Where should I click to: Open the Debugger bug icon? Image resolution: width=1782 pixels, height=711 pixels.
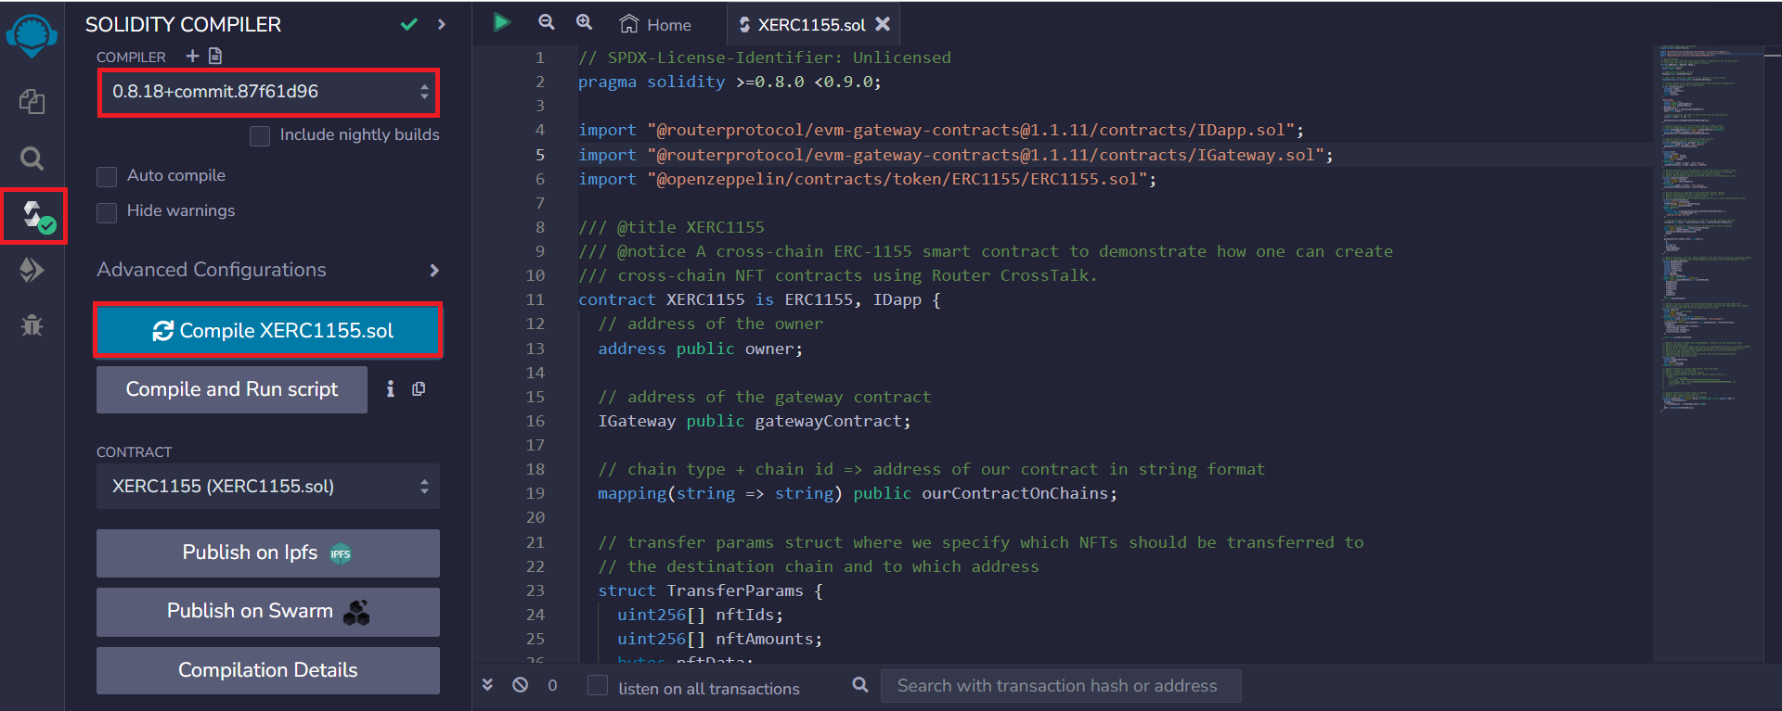pyautogui.click(x=32, y=325)
